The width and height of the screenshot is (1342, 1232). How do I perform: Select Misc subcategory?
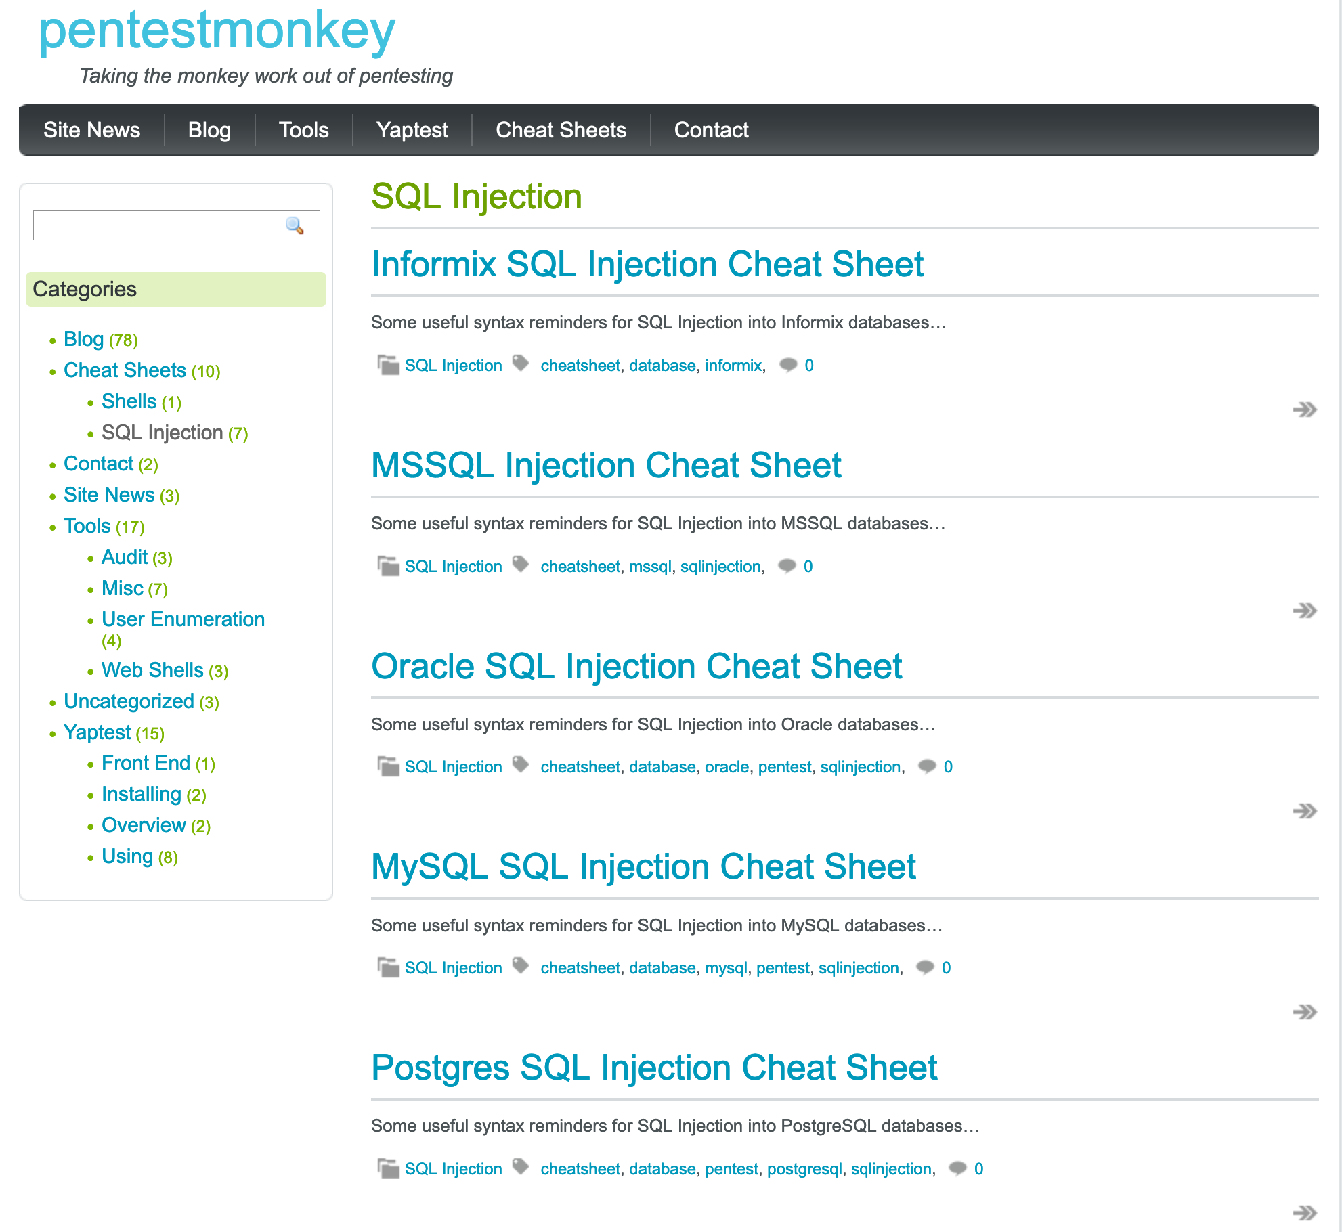tap(123, 588)
